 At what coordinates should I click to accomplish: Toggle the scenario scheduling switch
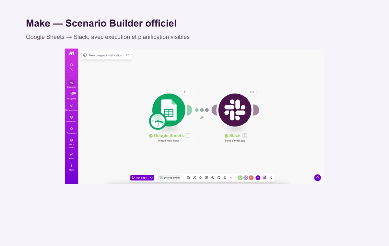[x=160, y=178]
